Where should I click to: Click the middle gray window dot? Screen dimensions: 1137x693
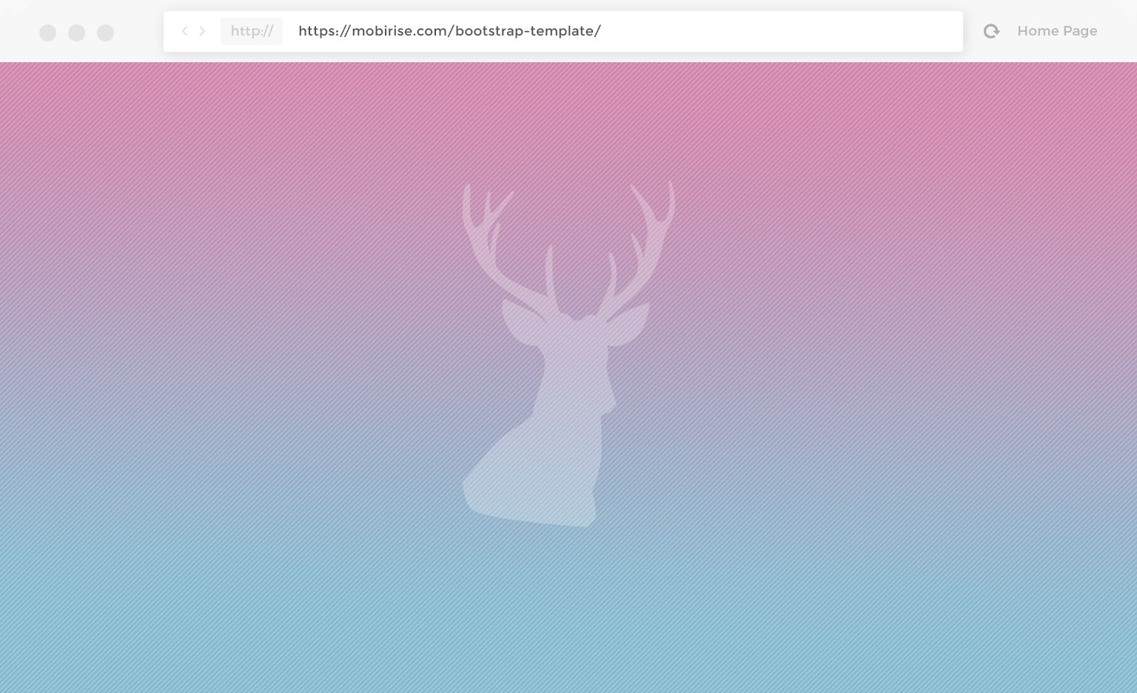[x=76, y=33]
